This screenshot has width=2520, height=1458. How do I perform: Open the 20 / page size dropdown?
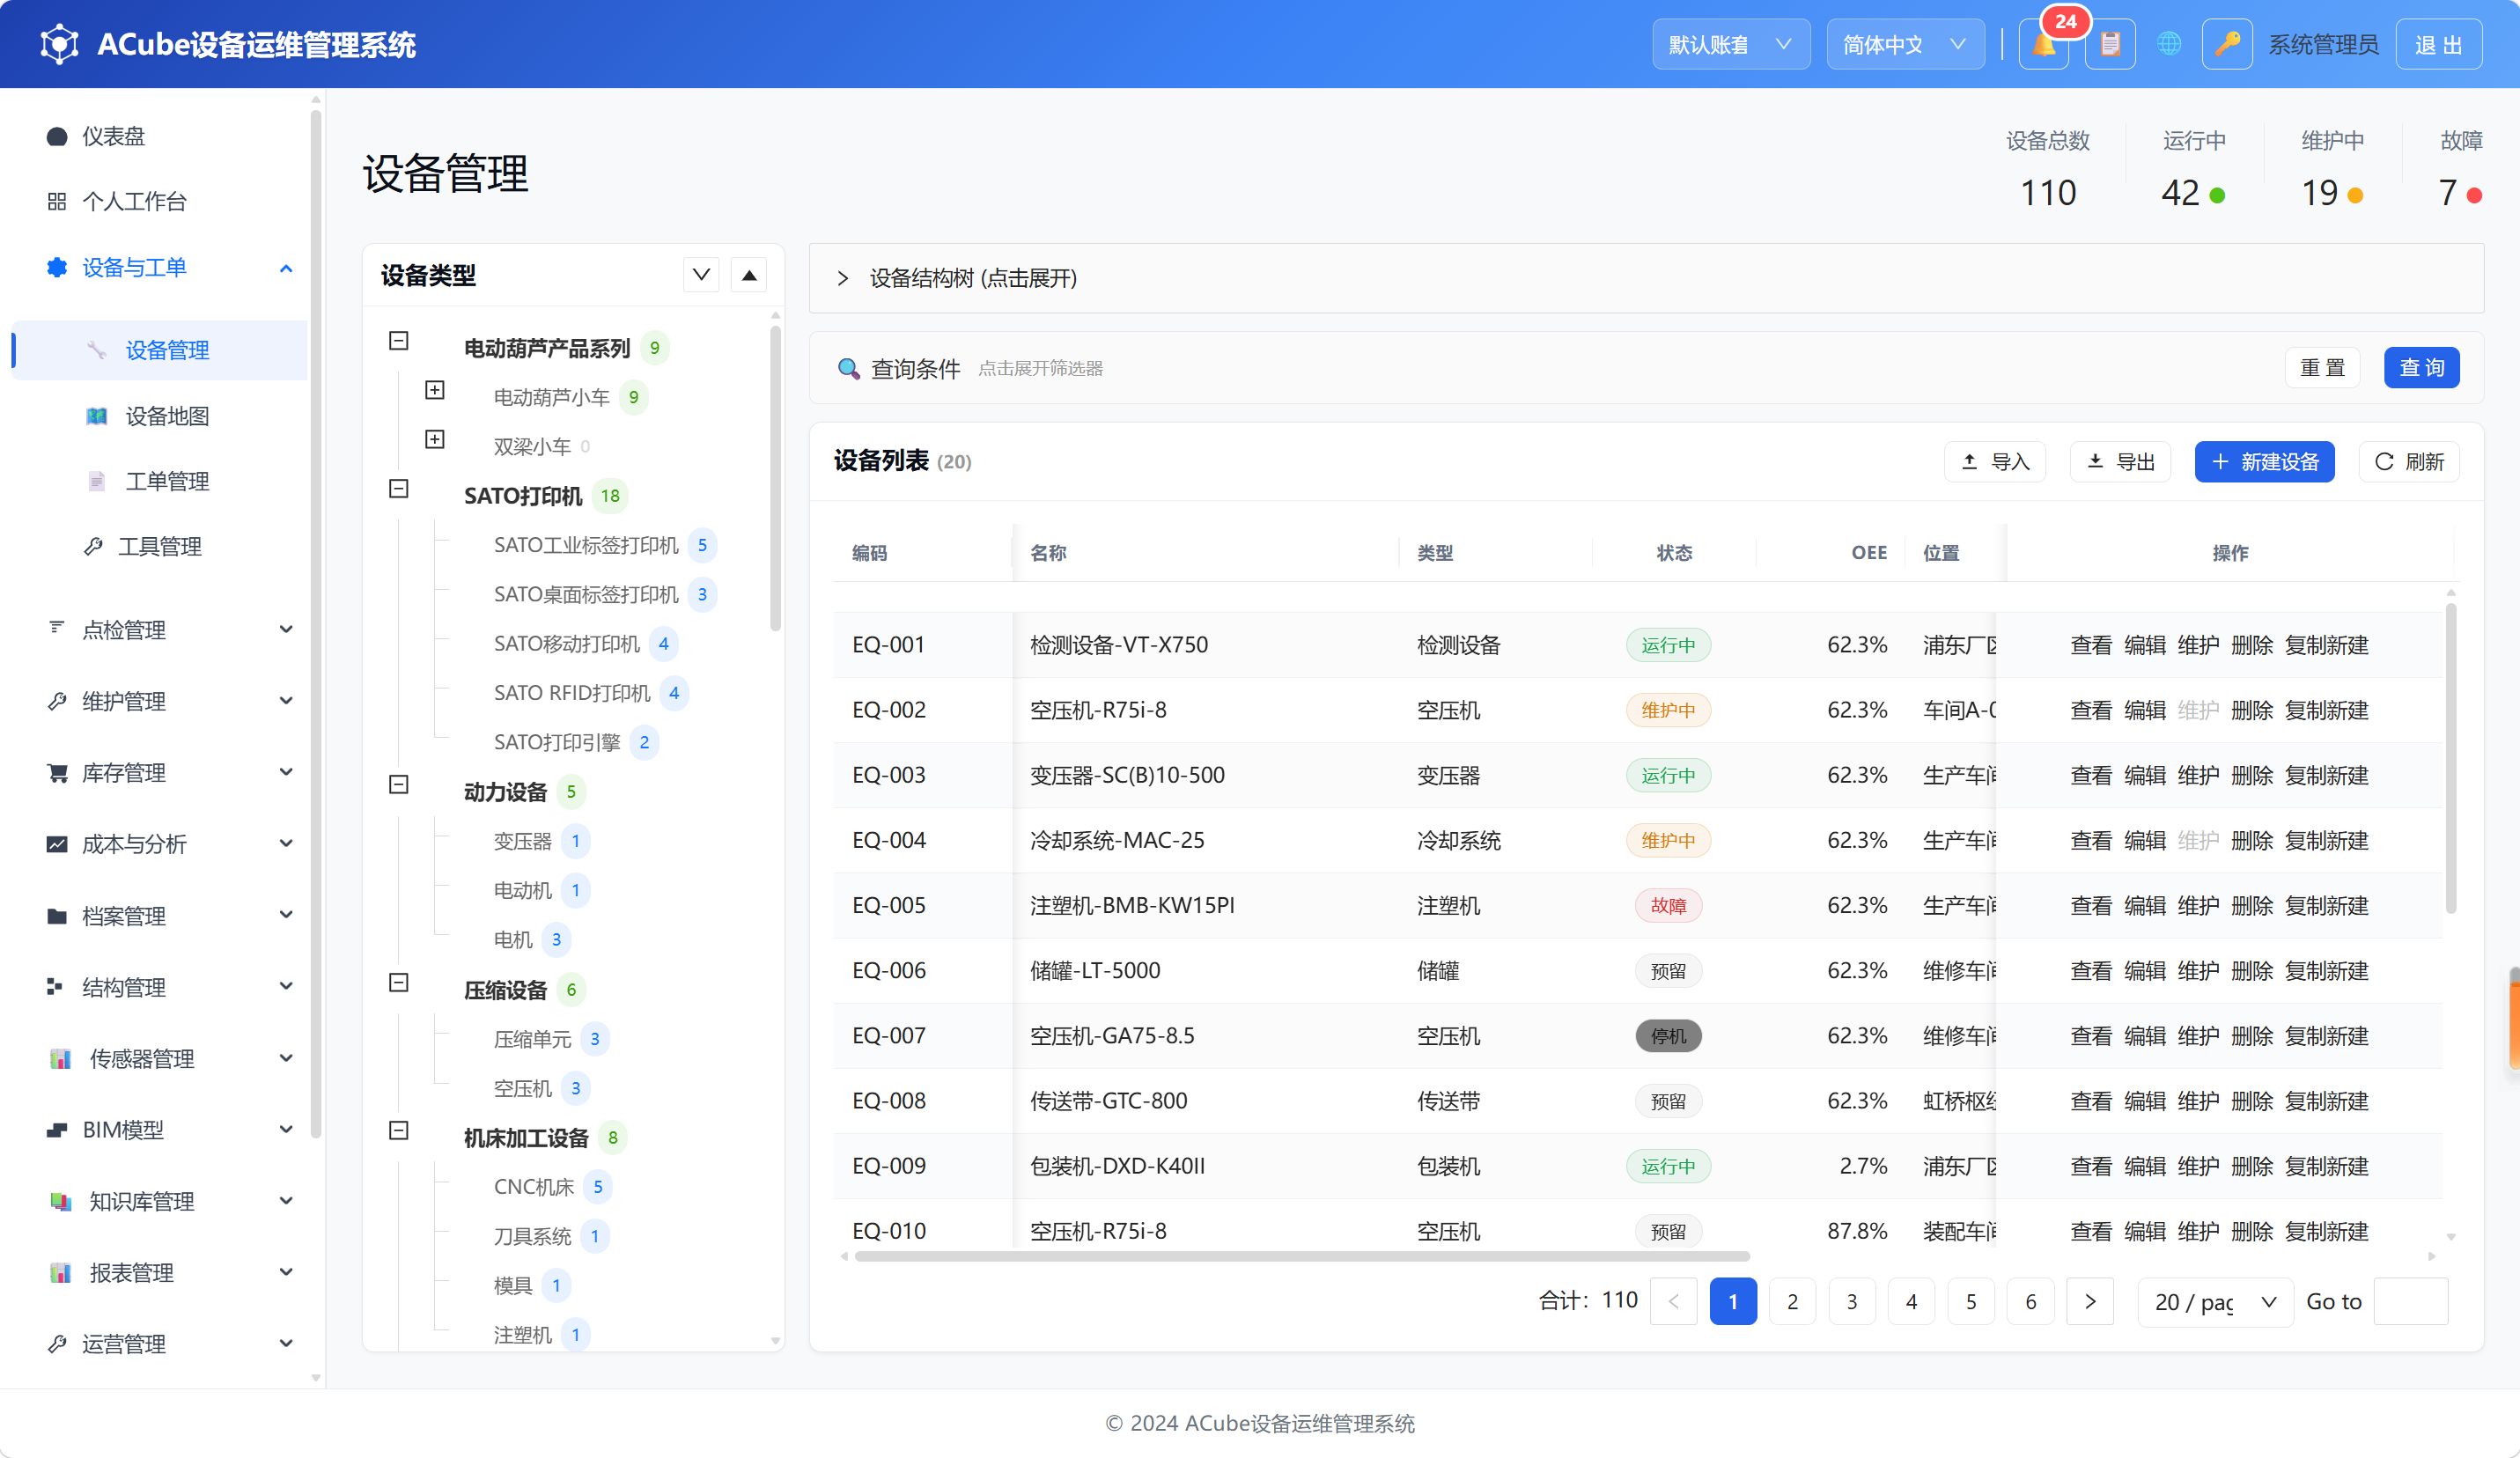point(2215,1301)
